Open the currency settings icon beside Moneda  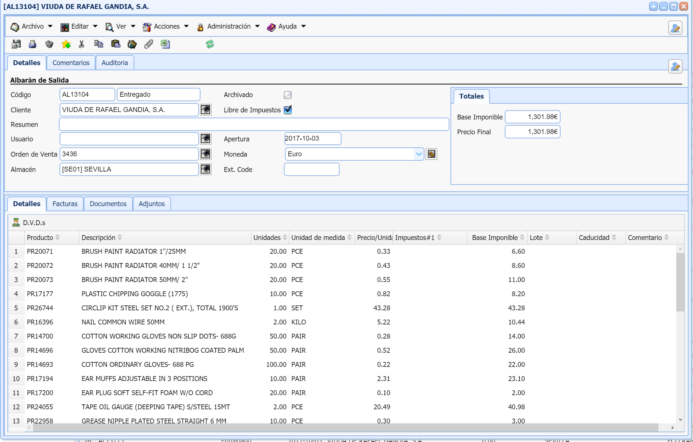coord(431,154)
